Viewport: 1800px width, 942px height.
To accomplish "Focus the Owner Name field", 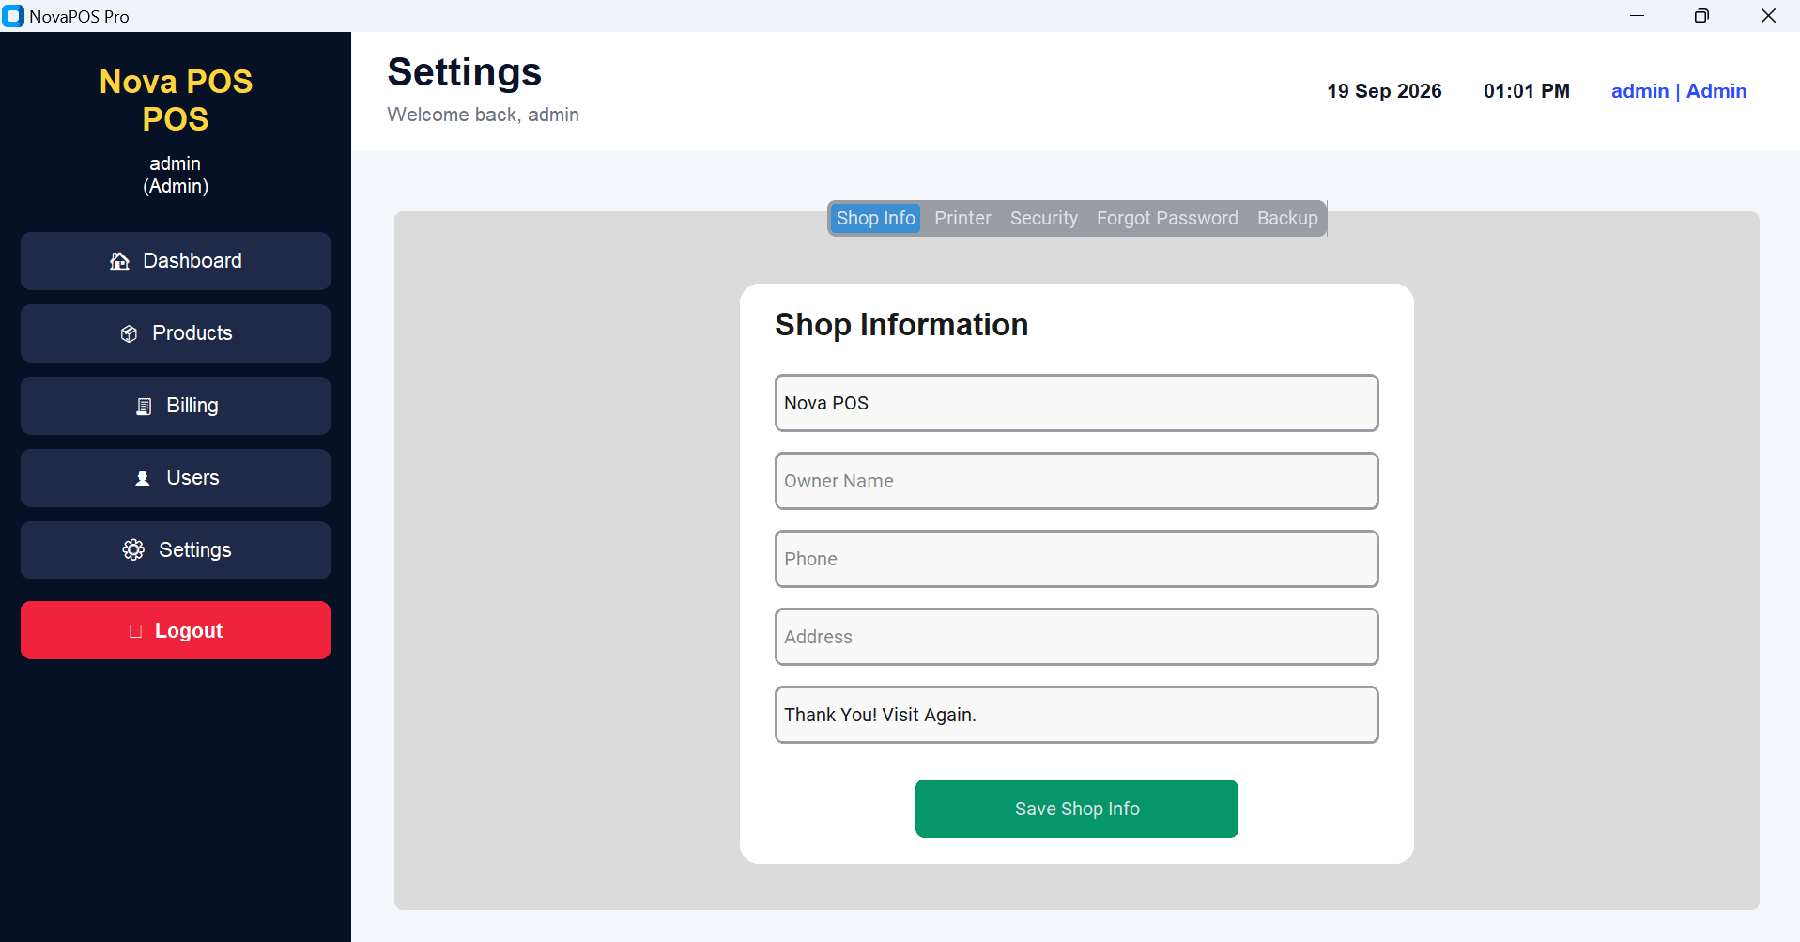I will (x=1077, y=481).
